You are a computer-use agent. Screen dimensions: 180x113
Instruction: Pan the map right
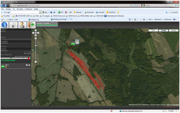coord(38,33)
